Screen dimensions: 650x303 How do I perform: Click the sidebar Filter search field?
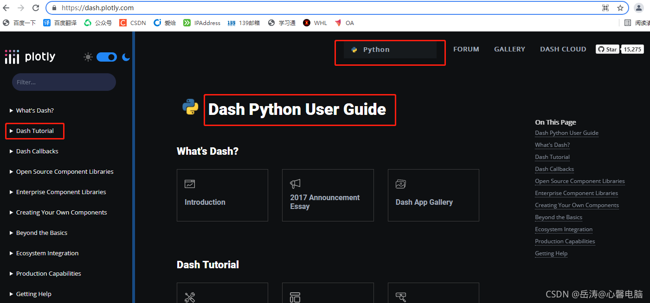[64, 82]
